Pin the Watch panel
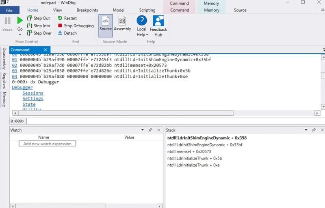Image resolution: width=325 pixels, height=208 pixels. 150,130
